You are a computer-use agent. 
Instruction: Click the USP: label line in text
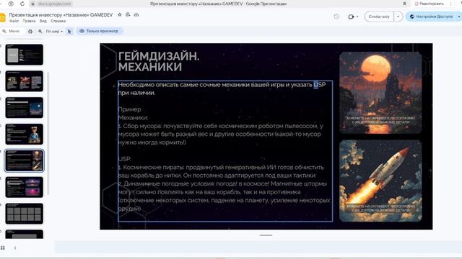pyautogui.click(x=125, y=159)
